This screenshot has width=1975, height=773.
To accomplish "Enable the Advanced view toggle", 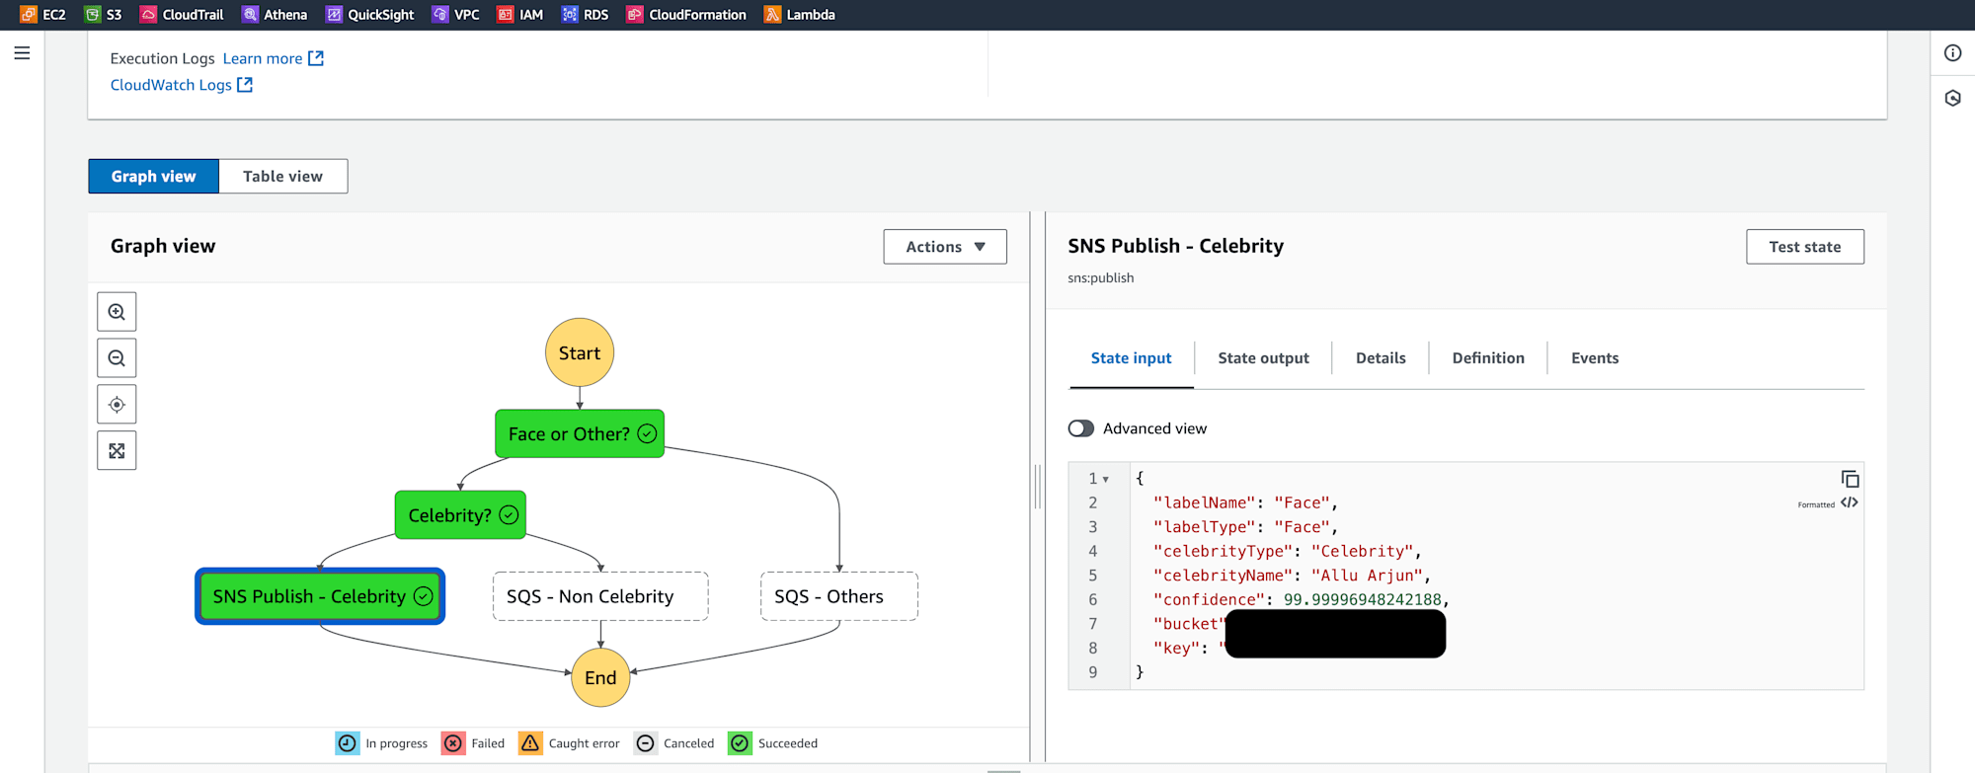I will [x=1080, y=428].
